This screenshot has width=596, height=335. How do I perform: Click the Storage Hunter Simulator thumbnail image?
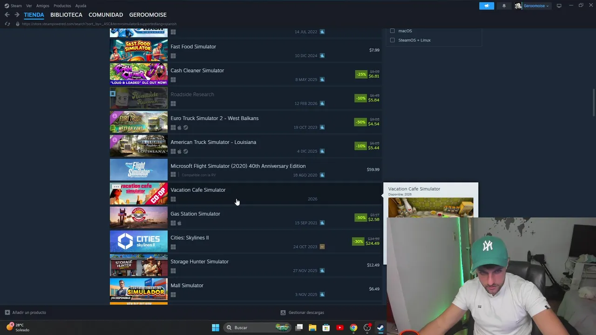[x=139, y=265]
